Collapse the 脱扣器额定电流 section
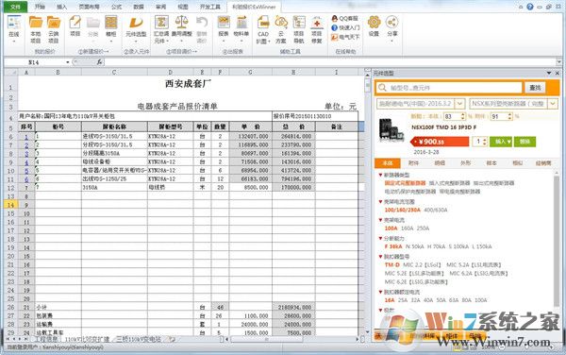Viewport: 566px width, 355px height. (x=380, y=292)
